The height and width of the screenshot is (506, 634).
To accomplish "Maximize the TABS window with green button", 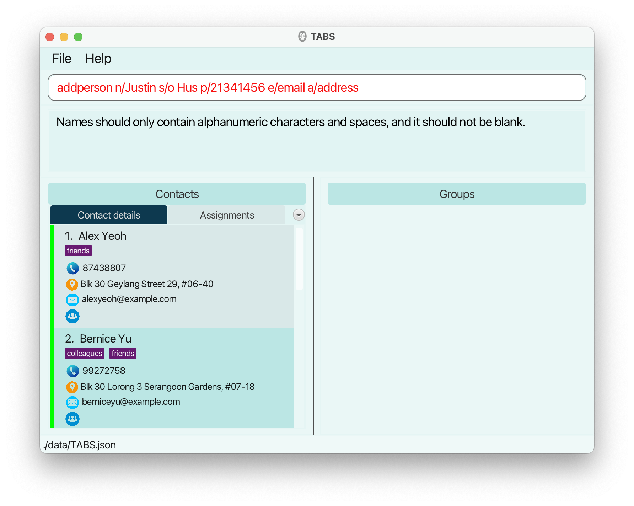I will click(x=78, y=37).
